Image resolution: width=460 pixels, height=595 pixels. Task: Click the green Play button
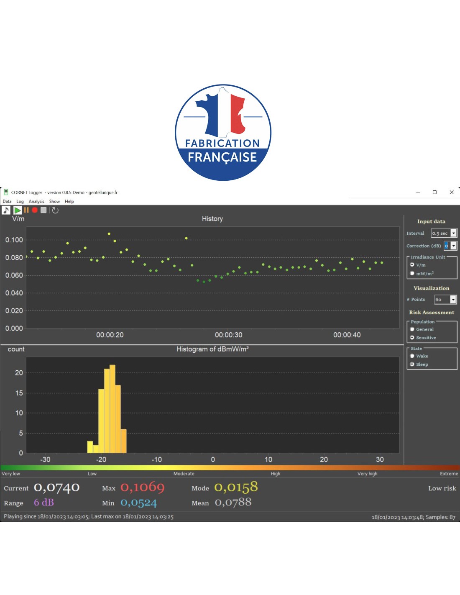(x=18, y=210)
